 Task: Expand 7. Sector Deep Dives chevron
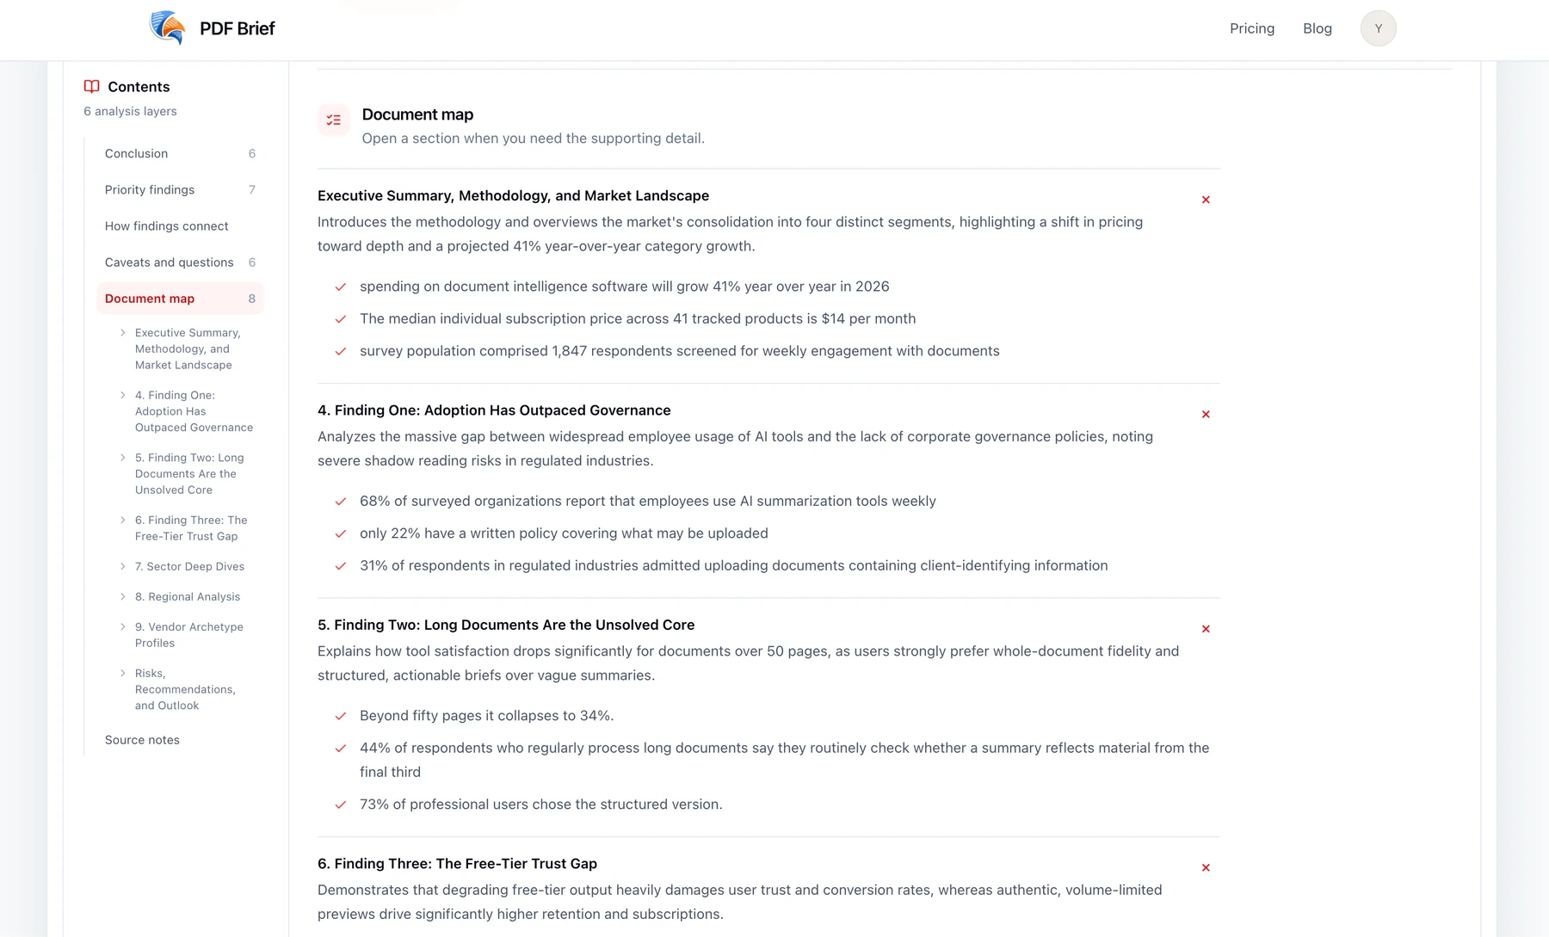tap(123, 566)
